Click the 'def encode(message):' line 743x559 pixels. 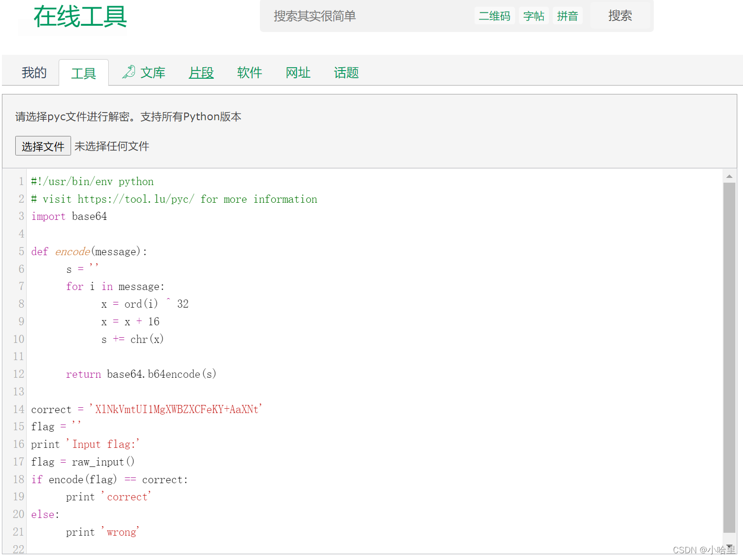[x=89, y=252]
